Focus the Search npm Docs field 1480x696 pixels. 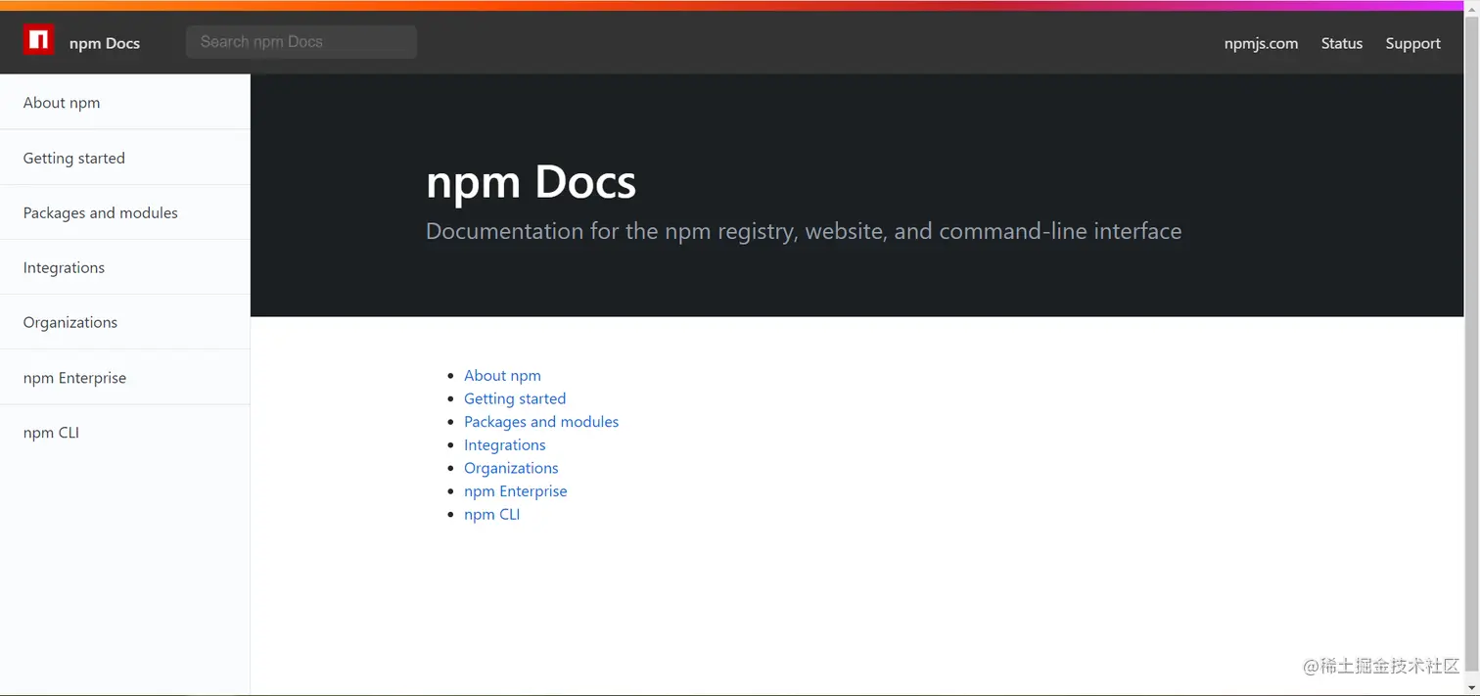click(x=301, y=42)
